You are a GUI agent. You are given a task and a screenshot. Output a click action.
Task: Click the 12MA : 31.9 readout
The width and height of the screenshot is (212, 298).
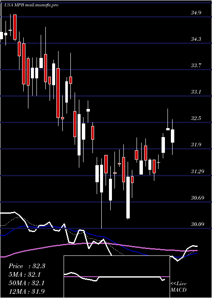(x=26, y=291)
